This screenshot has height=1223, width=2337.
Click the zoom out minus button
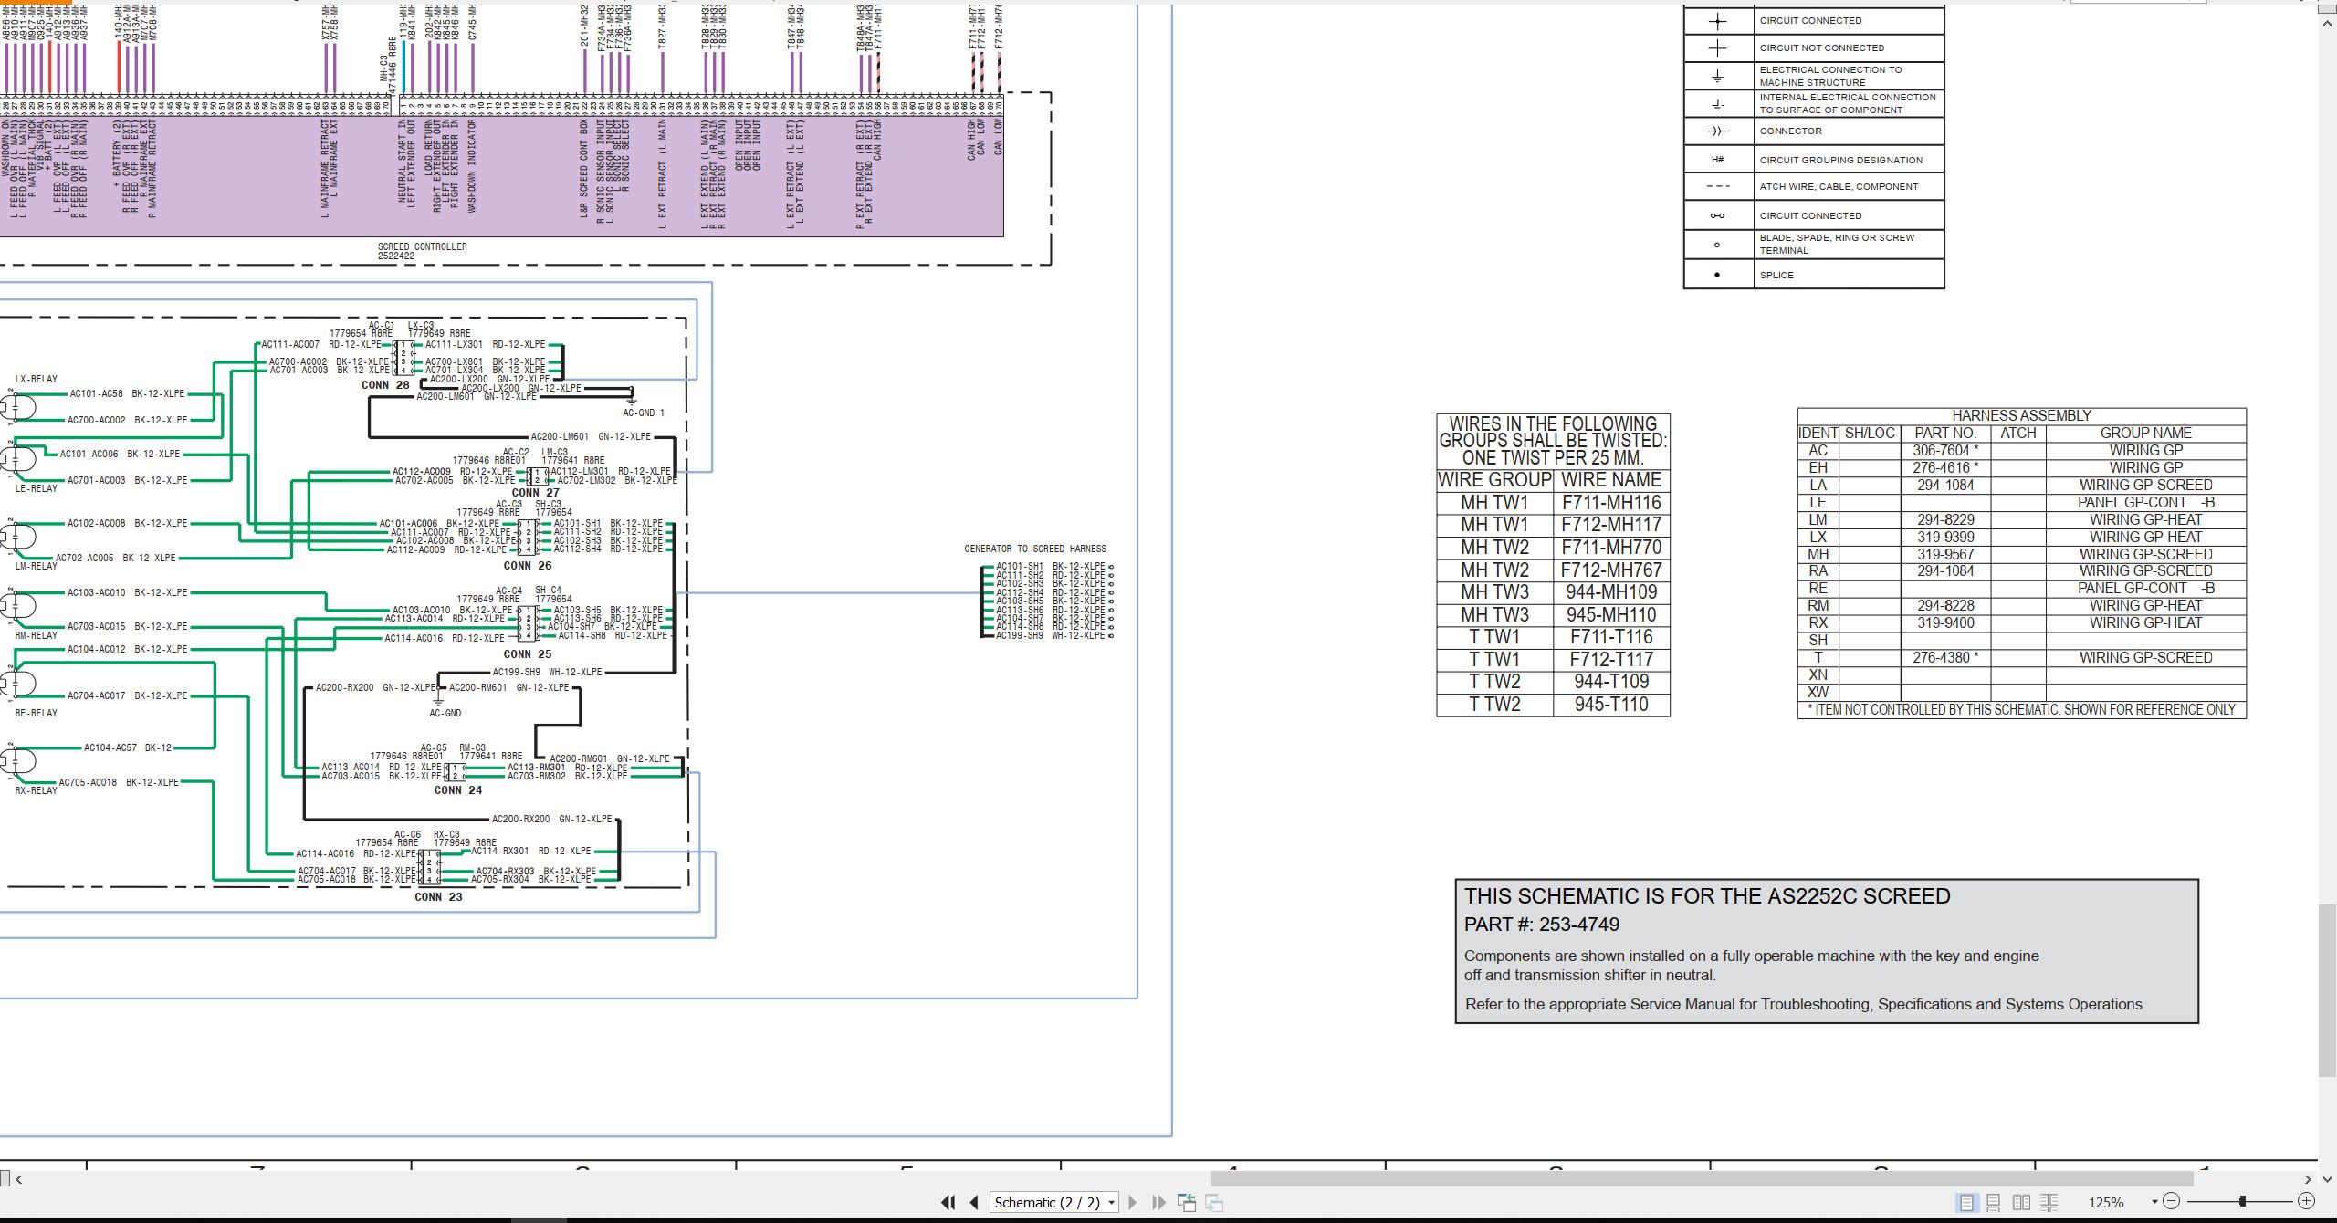(x=2172, y=1201)
